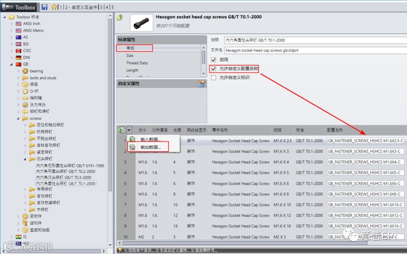The height and width of the screenshot is (254, 407).
Task: Click add custom property icon
Action: [201, 84]
